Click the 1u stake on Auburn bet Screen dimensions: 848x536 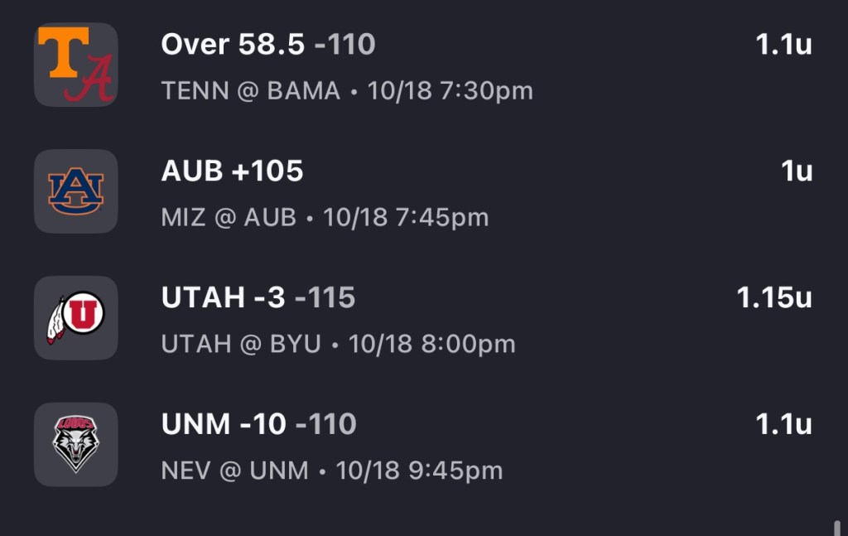796,171
